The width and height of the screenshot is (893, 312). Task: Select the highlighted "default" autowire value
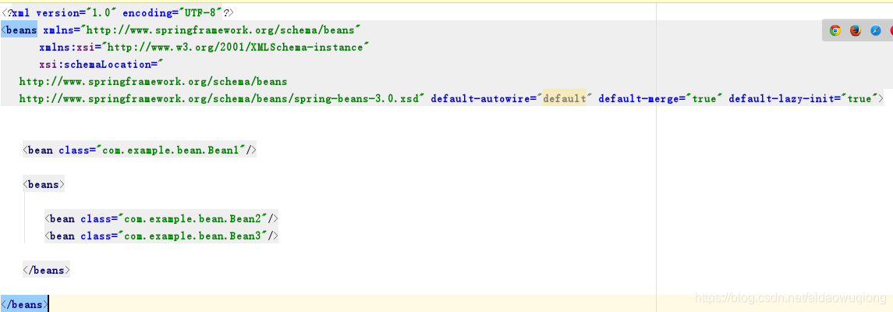(565, 98)
